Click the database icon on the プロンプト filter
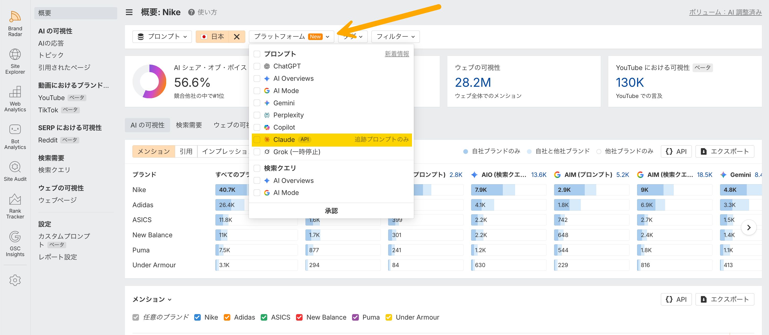Screen dimensions: 769x335 141,37
